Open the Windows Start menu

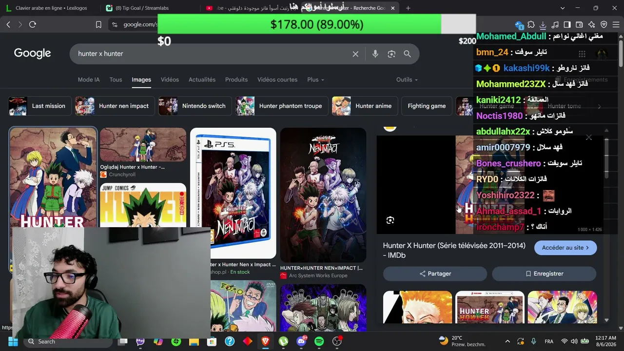(13, 341)
